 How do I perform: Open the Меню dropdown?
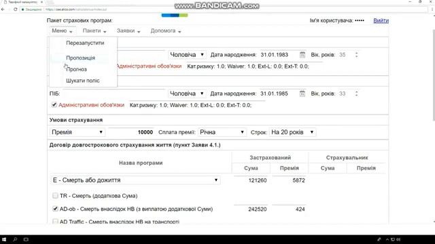pos(62,30)
